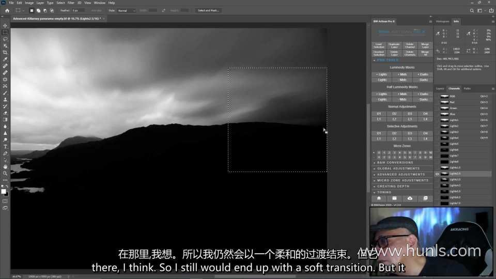Open the File menu
Viewport: 496px width, 279px height.
pyautogui.click(x=11, y=3)
